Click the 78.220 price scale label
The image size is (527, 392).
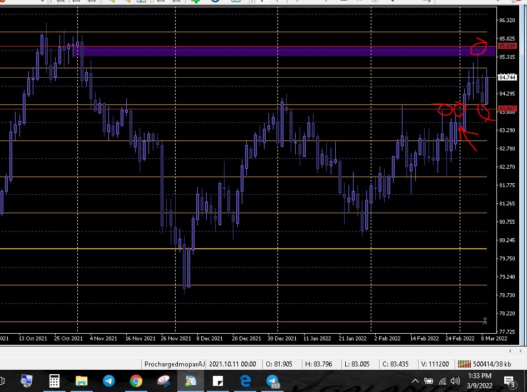tap(507, 314)
